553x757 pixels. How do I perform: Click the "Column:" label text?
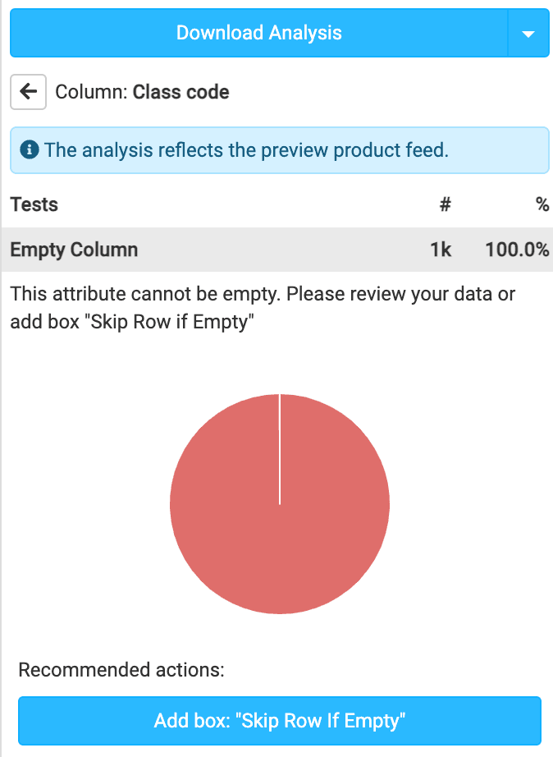[91, 91]
